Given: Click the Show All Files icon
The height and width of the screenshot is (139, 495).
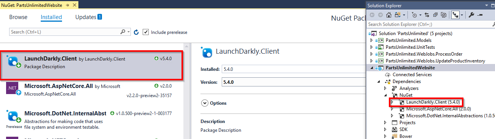Looking at the screenshot, I should click(443, 15).
